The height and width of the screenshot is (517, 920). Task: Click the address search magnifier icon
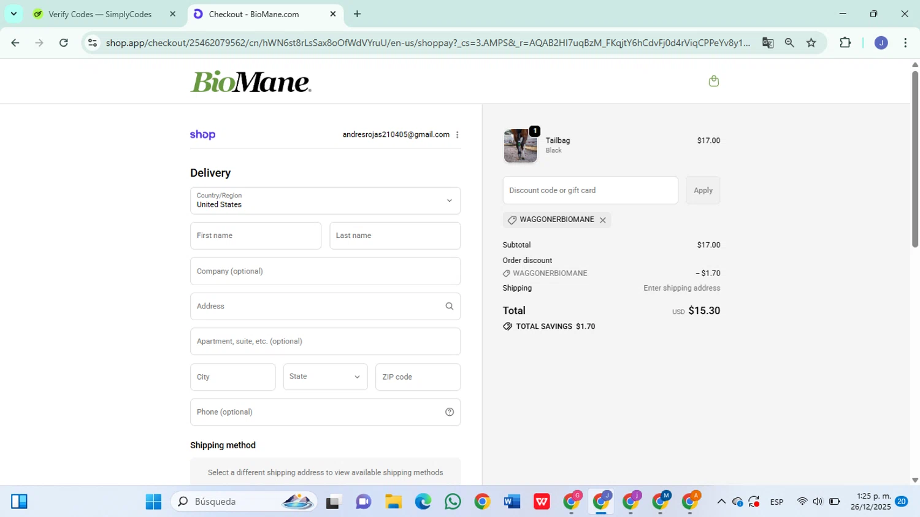click(450, 306)
